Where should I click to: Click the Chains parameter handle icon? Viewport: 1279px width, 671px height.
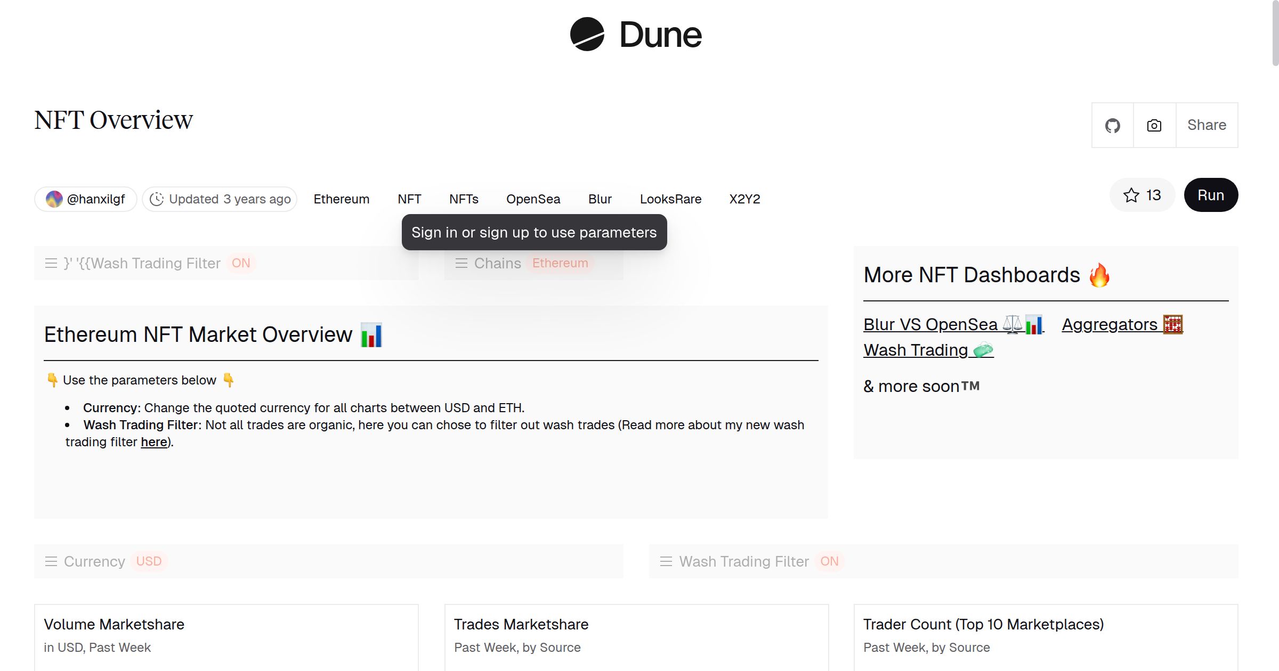click(462, 263)
